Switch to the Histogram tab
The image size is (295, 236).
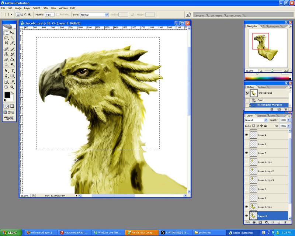[274, 26]
